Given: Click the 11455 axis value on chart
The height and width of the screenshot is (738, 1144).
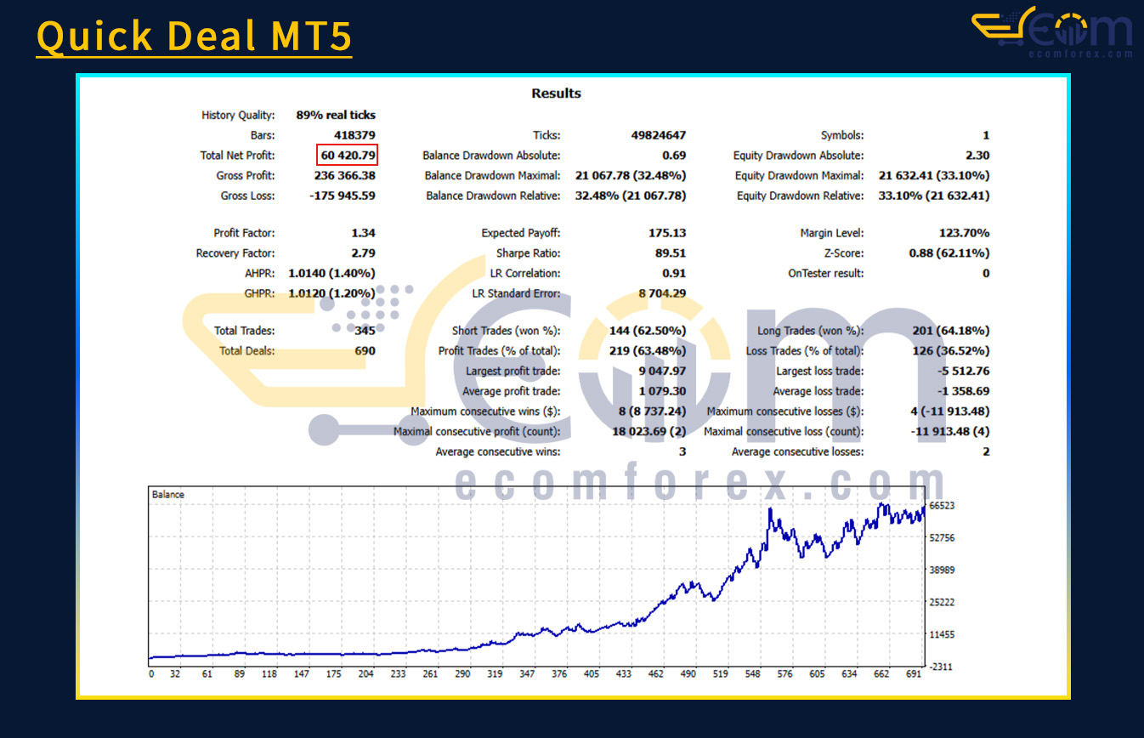Looking at the screenshot, I should tap(942, 635).
